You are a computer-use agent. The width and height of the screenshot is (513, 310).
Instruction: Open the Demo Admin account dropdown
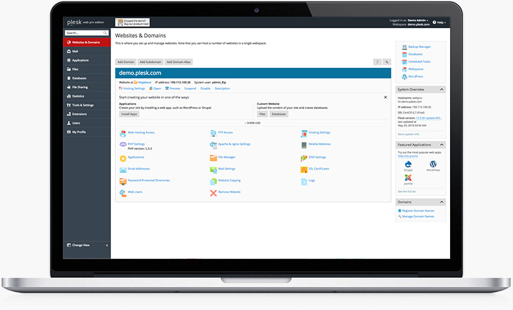418,20
